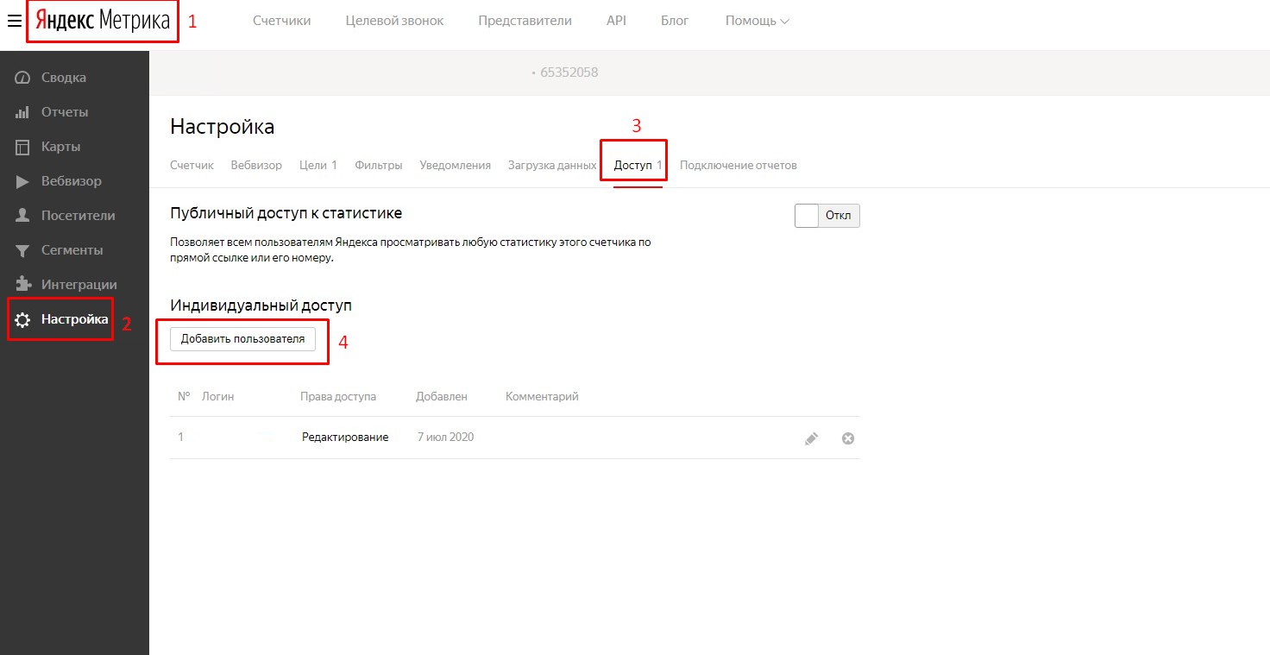Open the hamburger menu icon
This screenshot has width=1270, height=655.
tap(14, 21)
